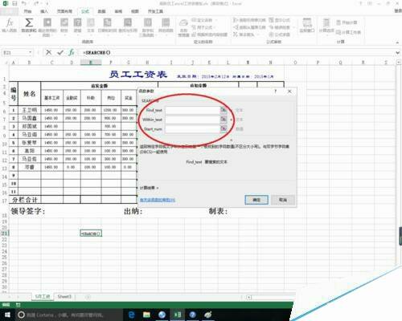Screen dimensions: 402x321
Task: Click Find_text range selector icon
Action: 224,110
